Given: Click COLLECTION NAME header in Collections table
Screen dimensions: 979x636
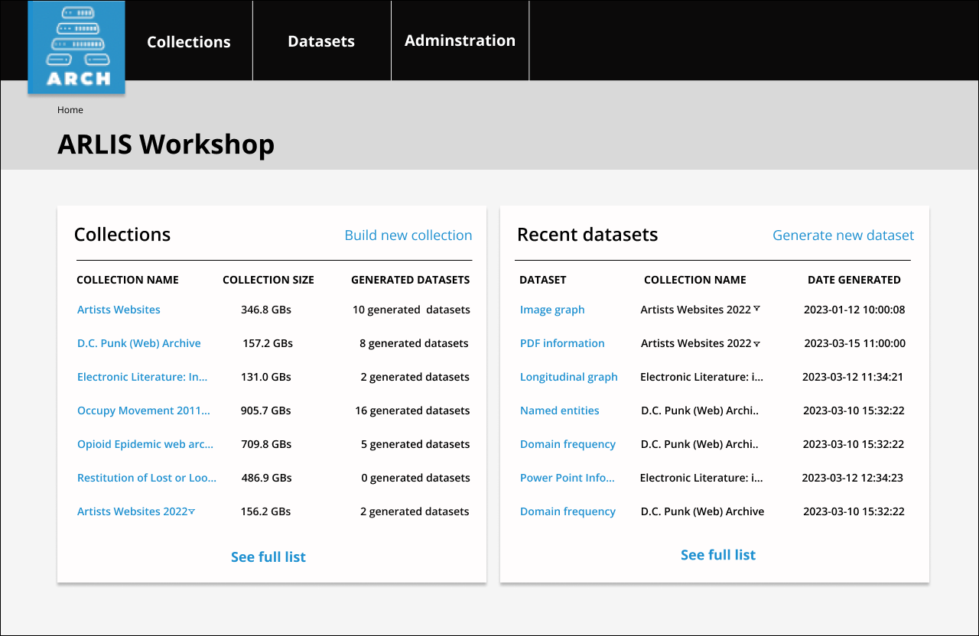Looking at the screenshot, I should pos(128,280).
